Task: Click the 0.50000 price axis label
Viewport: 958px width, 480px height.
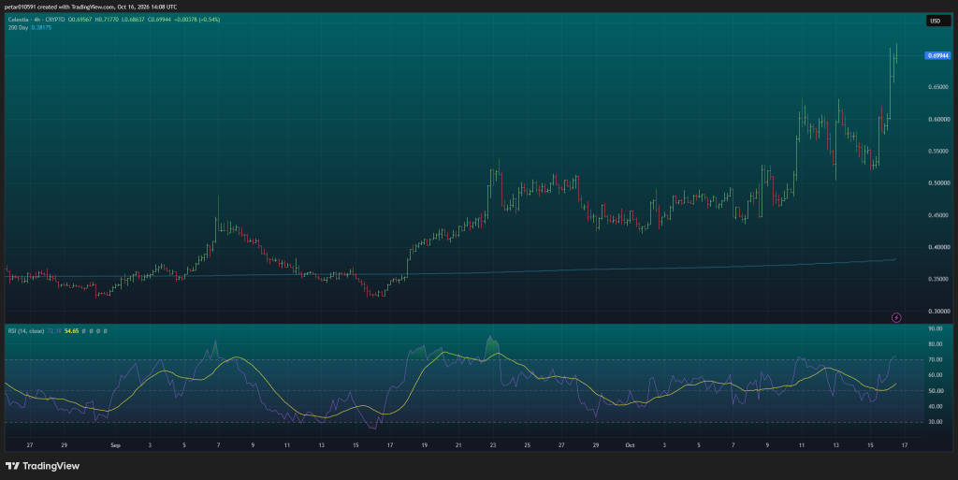Action: point(938,183)
